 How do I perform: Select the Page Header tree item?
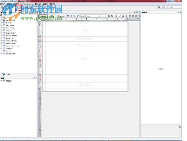(11, 33)
